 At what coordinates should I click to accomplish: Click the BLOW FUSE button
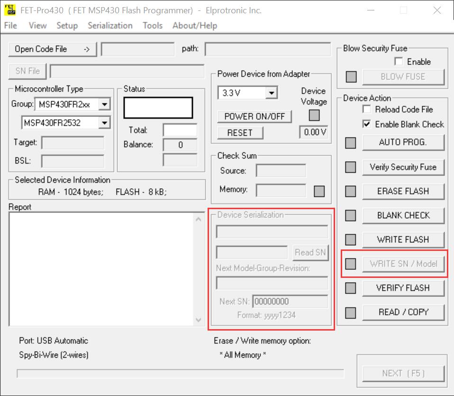(403, 77)
